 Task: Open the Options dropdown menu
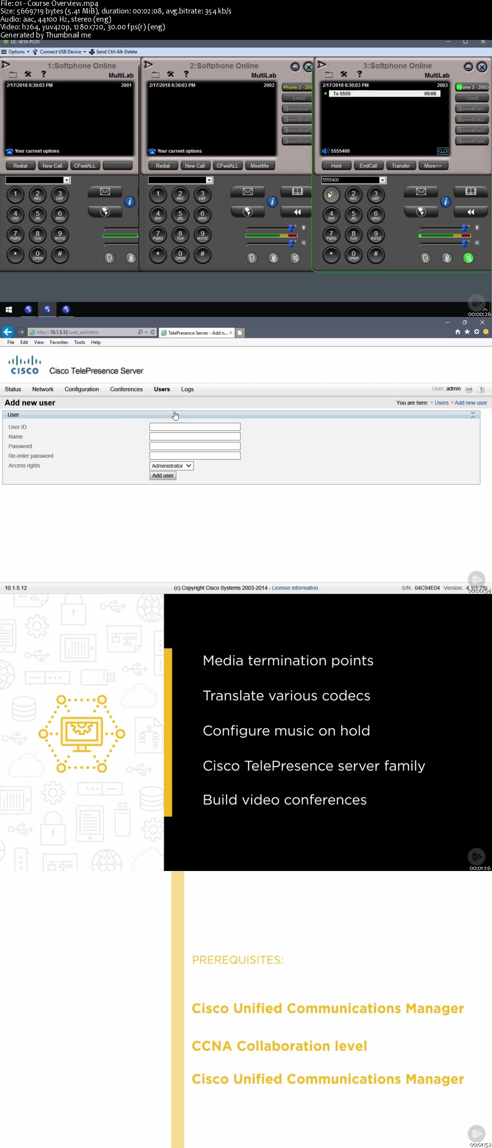(16, 52)
